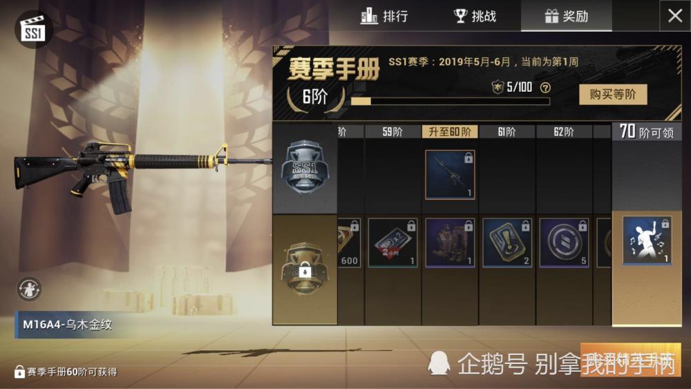This screenshot has height=389, width=691.
Task: Select the level 70 dance emote reward
Action: 647,240
